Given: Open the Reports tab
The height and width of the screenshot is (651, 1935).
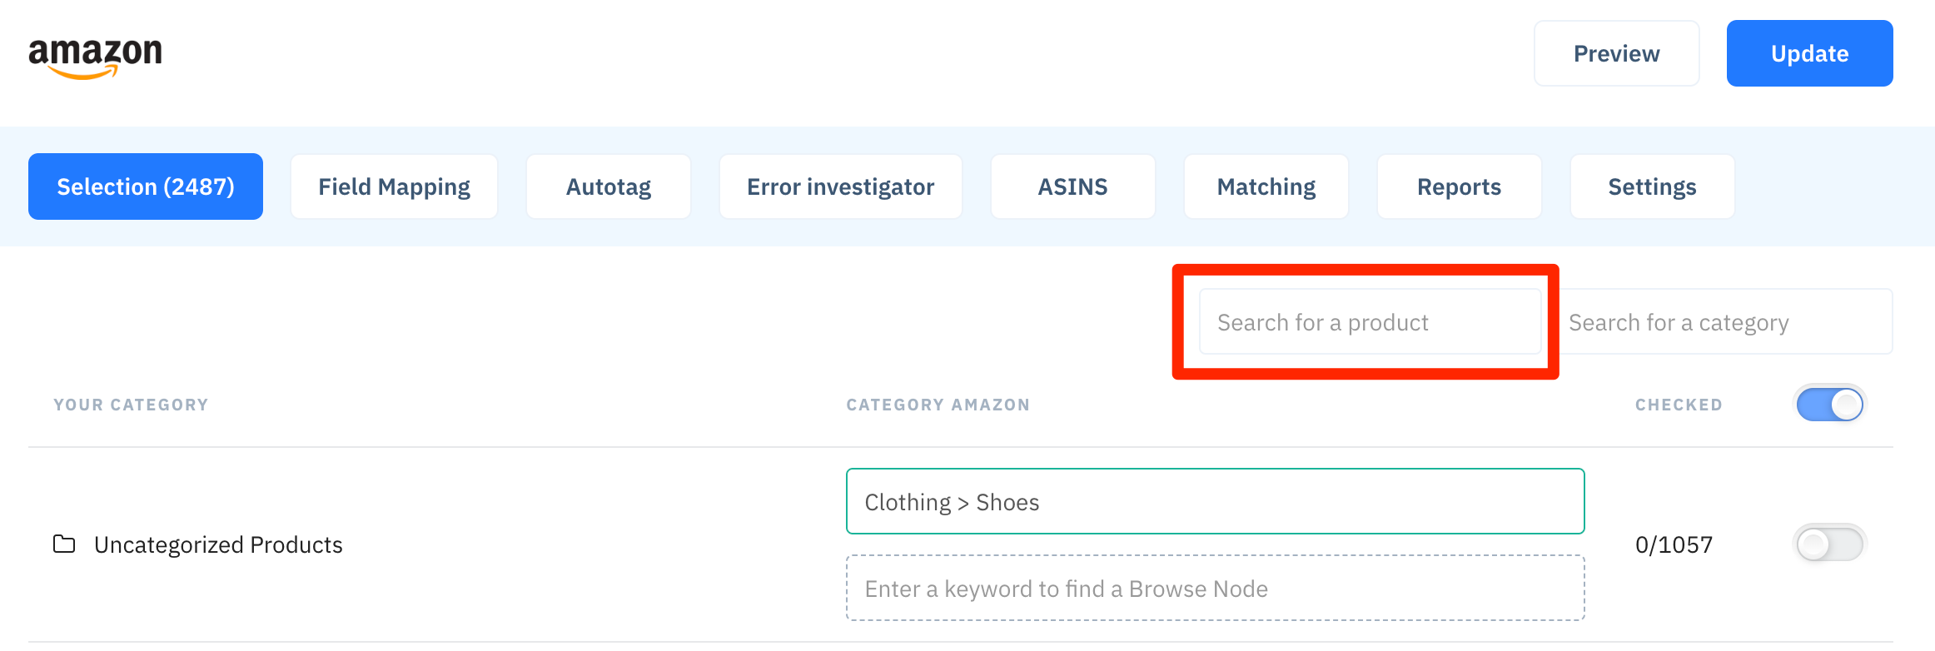Looking at the screenshot, I should click(1459, 186).
